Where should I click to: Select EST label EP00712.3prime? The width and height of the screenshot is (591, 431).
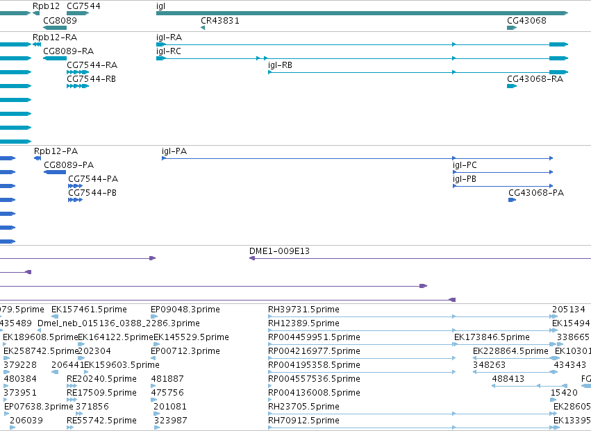tap(185, 351)
